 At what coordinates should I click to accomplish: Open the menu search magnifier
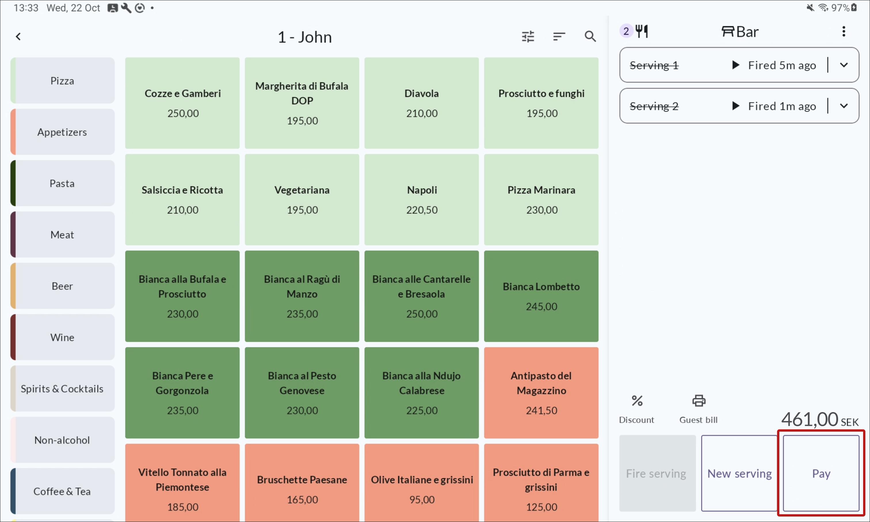(x=590, y=37)
